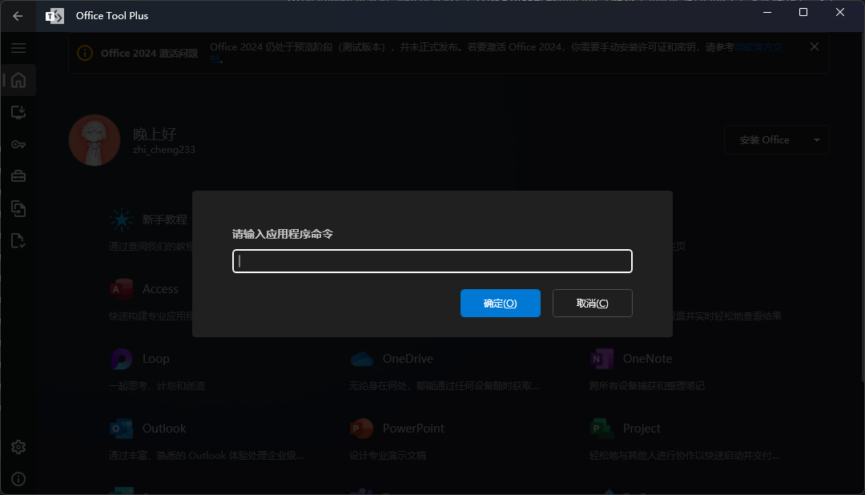
Task: Click the PowerPoint app icon
Action: point(362,429)
